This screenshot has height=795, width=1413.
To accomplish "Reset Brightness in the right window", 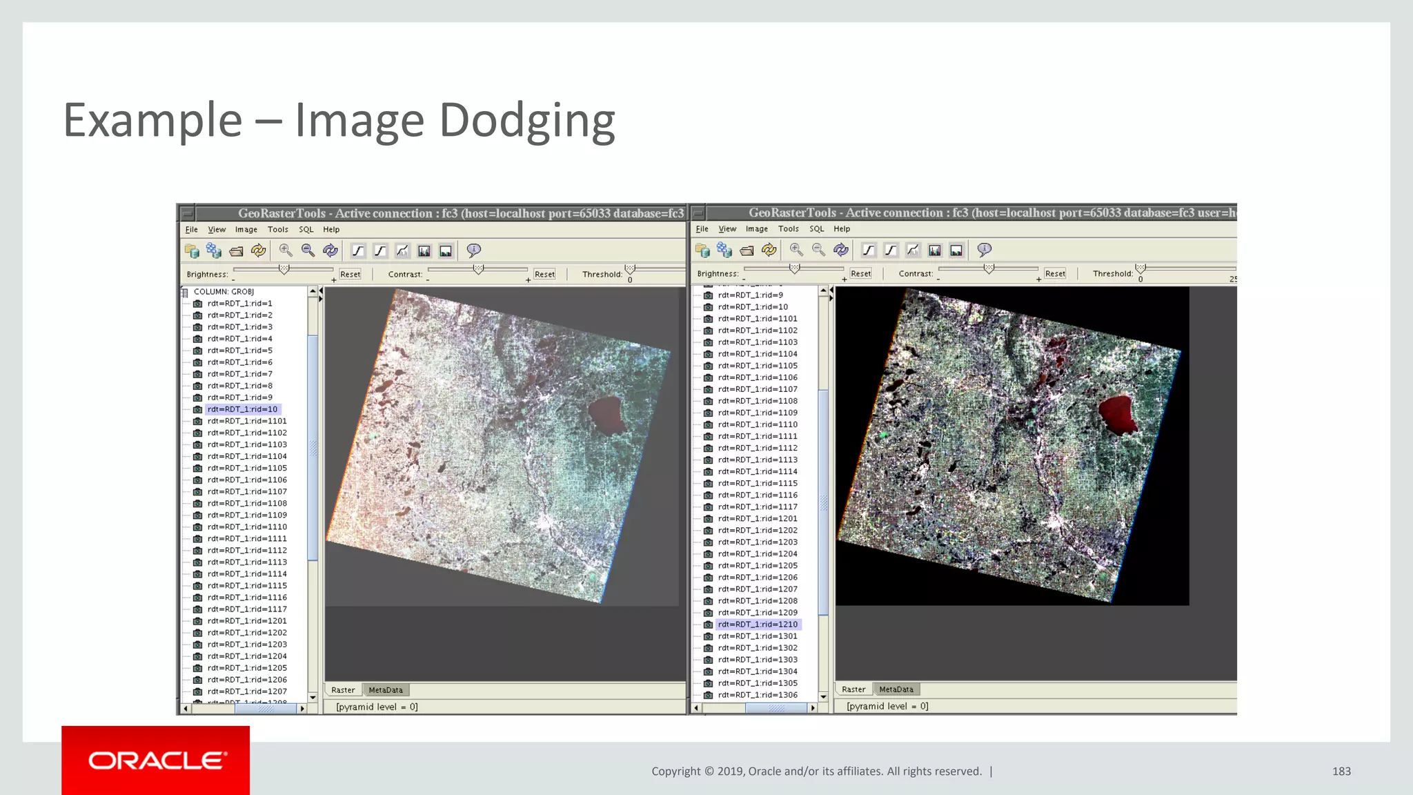I will click(860, 274).
